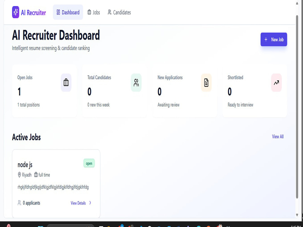
Task: Click the full time briefcase icon
Action: point(36,175)
